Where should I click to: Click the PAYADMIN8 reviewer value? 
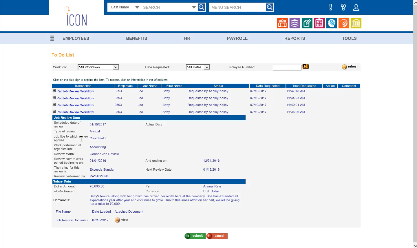[x=99, y=176]
